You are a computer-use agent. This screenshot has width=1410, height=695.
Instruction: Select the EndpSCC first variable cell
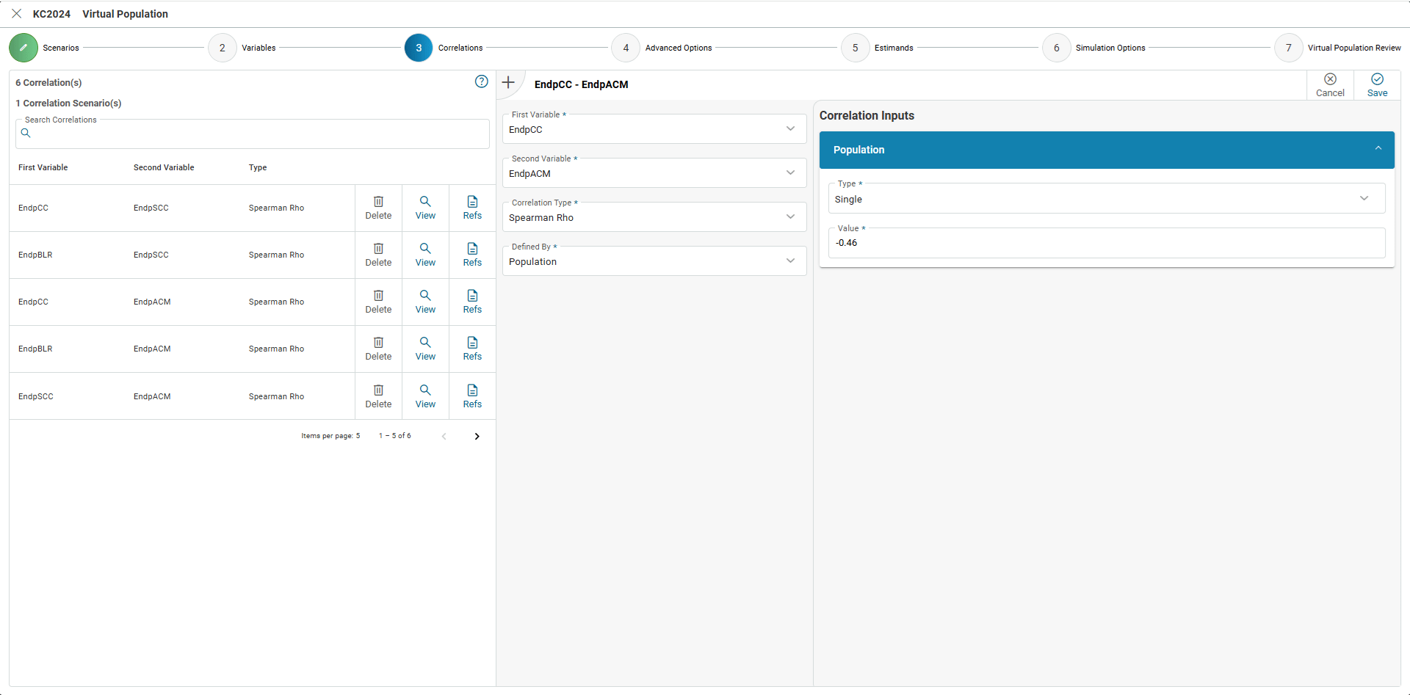point(36,396)
